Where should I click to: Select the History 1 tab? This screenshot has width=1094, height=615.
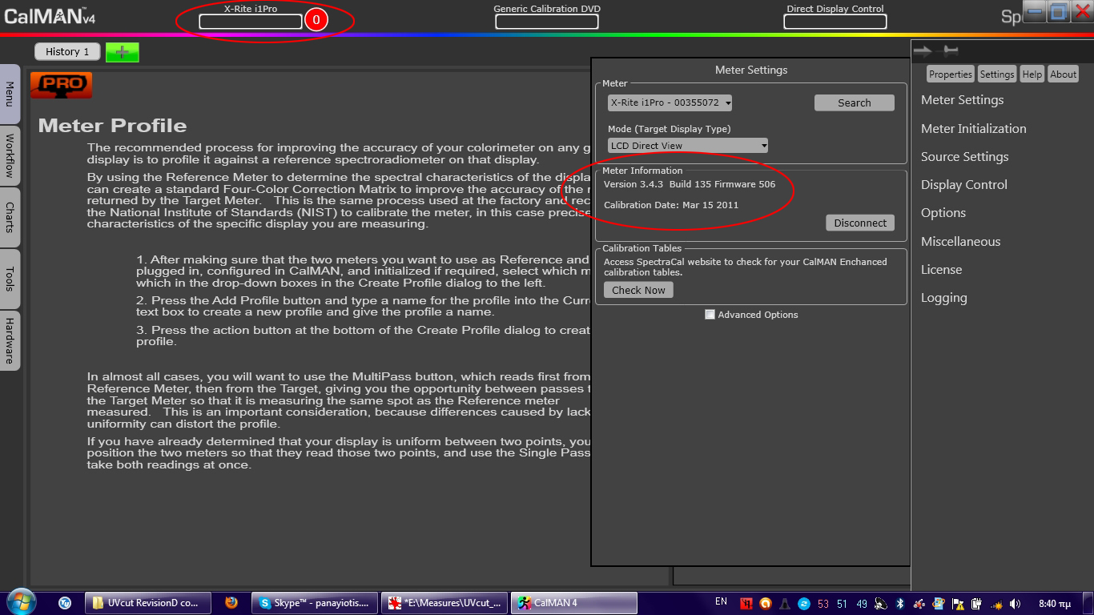pyautogui.click(x=67, y=51)
